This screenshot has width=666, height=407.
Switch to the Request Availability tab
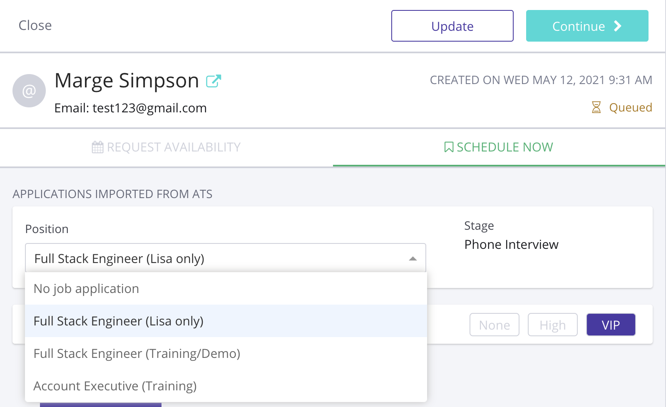click(x=166, y=147)
